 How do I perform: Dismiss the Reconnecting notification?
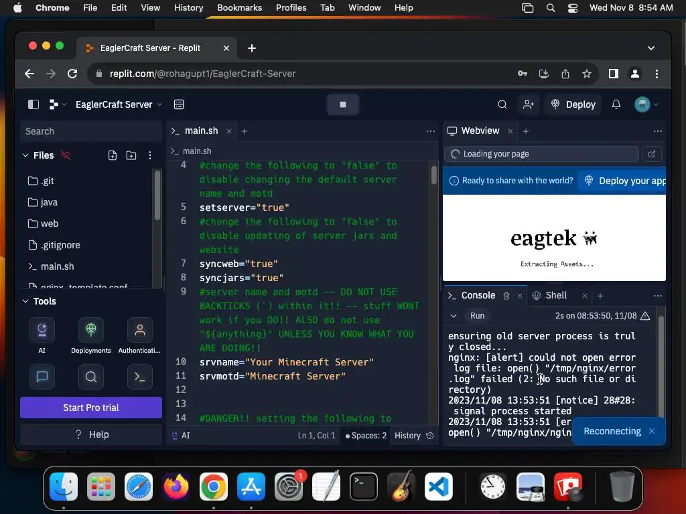[652, 431]
